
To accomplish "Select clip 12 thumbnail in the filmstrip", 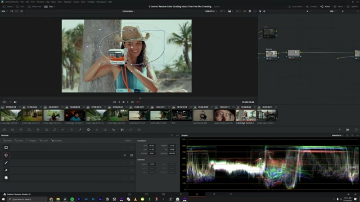I will point(246,115).
